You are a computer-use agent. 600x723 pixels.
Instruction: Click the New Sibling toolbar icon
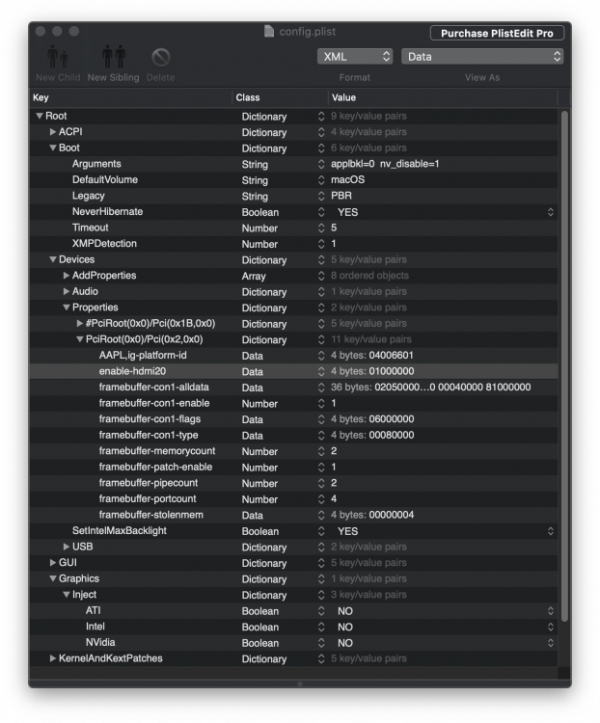click(114, 57)
